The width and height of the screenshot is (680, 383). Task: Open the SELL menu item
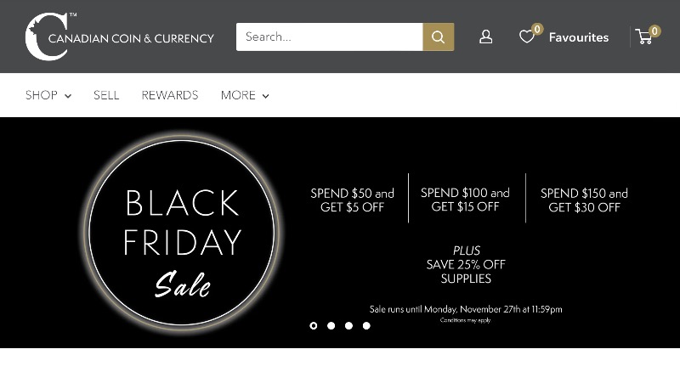coord(106,95)
